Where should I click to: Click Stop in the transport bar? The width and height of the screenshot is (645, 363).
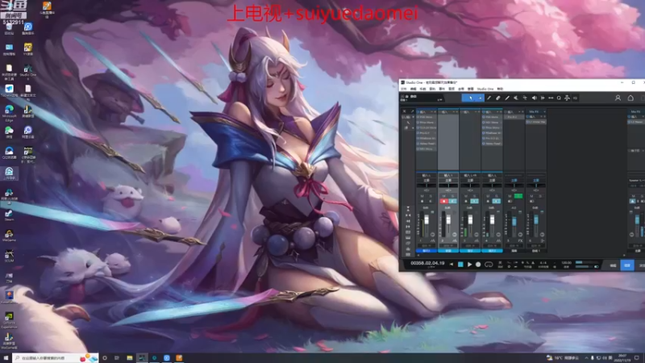pos(460,265)
